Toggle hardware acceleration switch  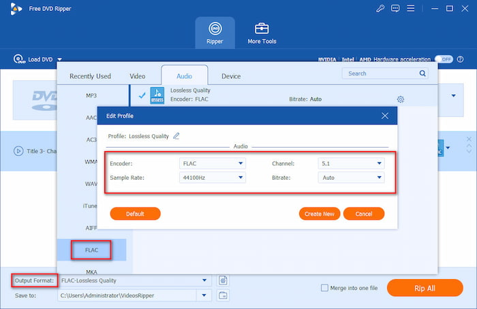click(444, 59)
